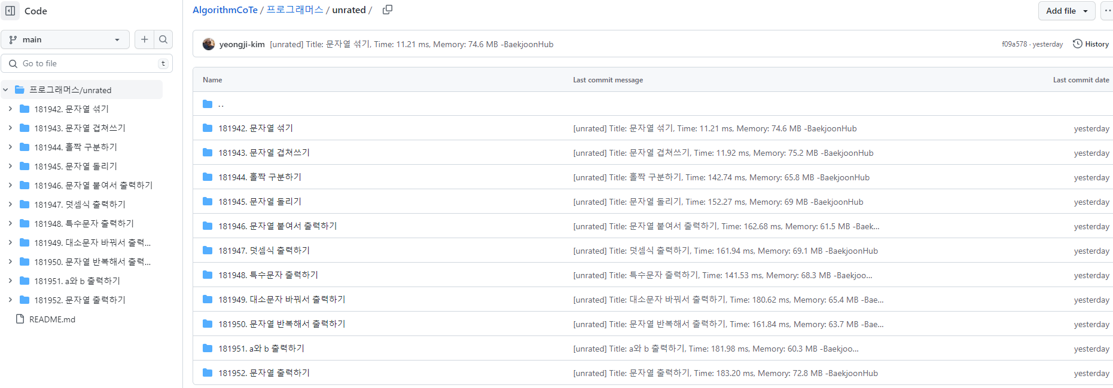Expand 181949 tree folder chevron
The height and width of the screenshot is (388, 1113).
tap(10, 243)
